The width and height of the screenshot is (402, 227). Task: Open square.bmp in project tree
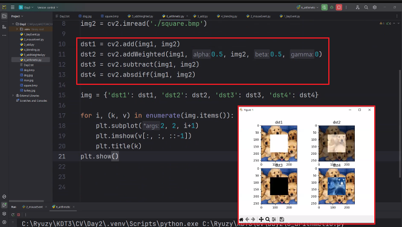[29, 86]
